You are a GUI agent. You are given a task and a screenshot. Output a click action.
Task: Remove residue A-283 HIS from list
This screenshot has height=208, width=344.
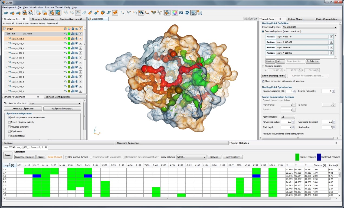point(331,53)
